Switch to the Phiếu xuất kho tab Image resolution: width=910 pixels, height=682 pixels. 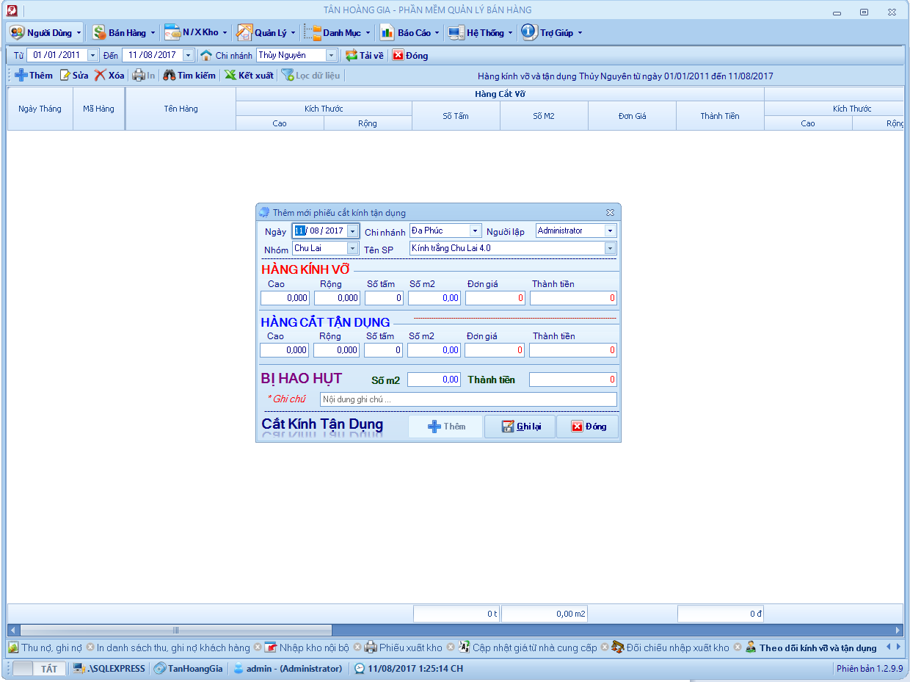coord(410,647)
